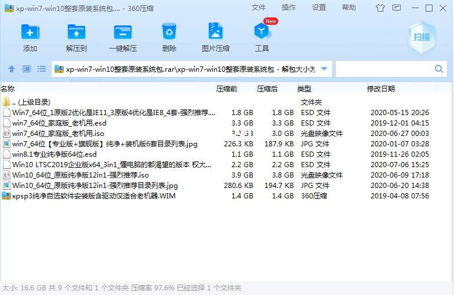Select xpsp3纯净自选软件安装版 WIM file name
This screenshot has height=295, width=454.
click(x=94, y=196)
